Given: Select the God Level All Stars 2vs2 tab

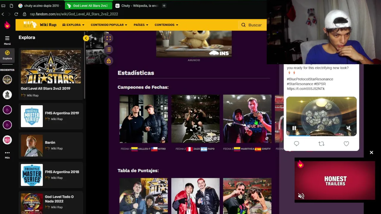Looking at the screenshot, I should [88, 6].
